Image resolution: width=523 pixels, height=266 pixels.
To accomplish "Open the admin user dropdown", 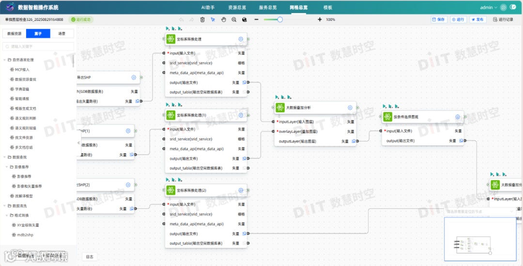I will (489, 7).
